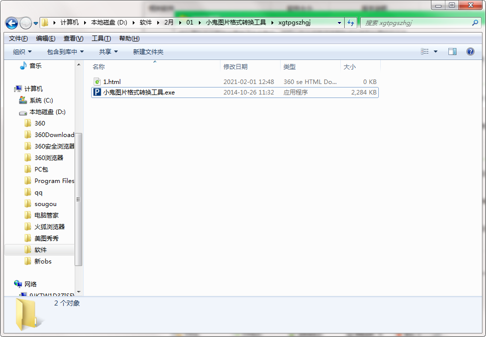Viewport: 486px width, 337px height.
Task: Change view using the view mode icon
Action: point(425,51)
